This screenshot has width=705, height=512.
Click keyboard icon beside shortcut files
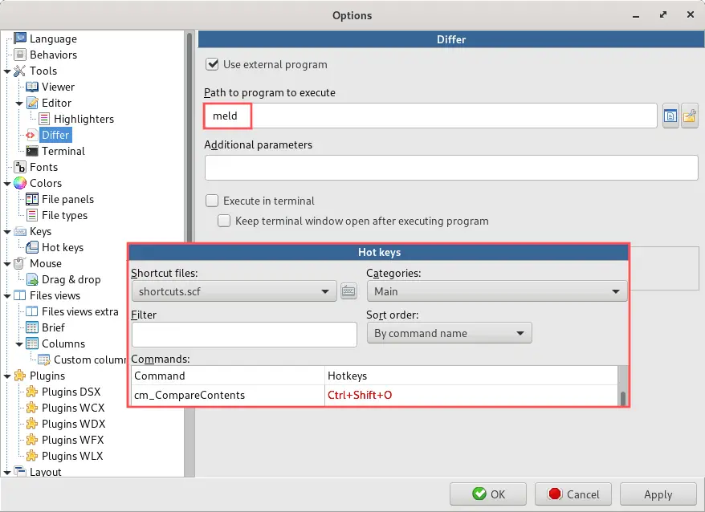(349, 291)
